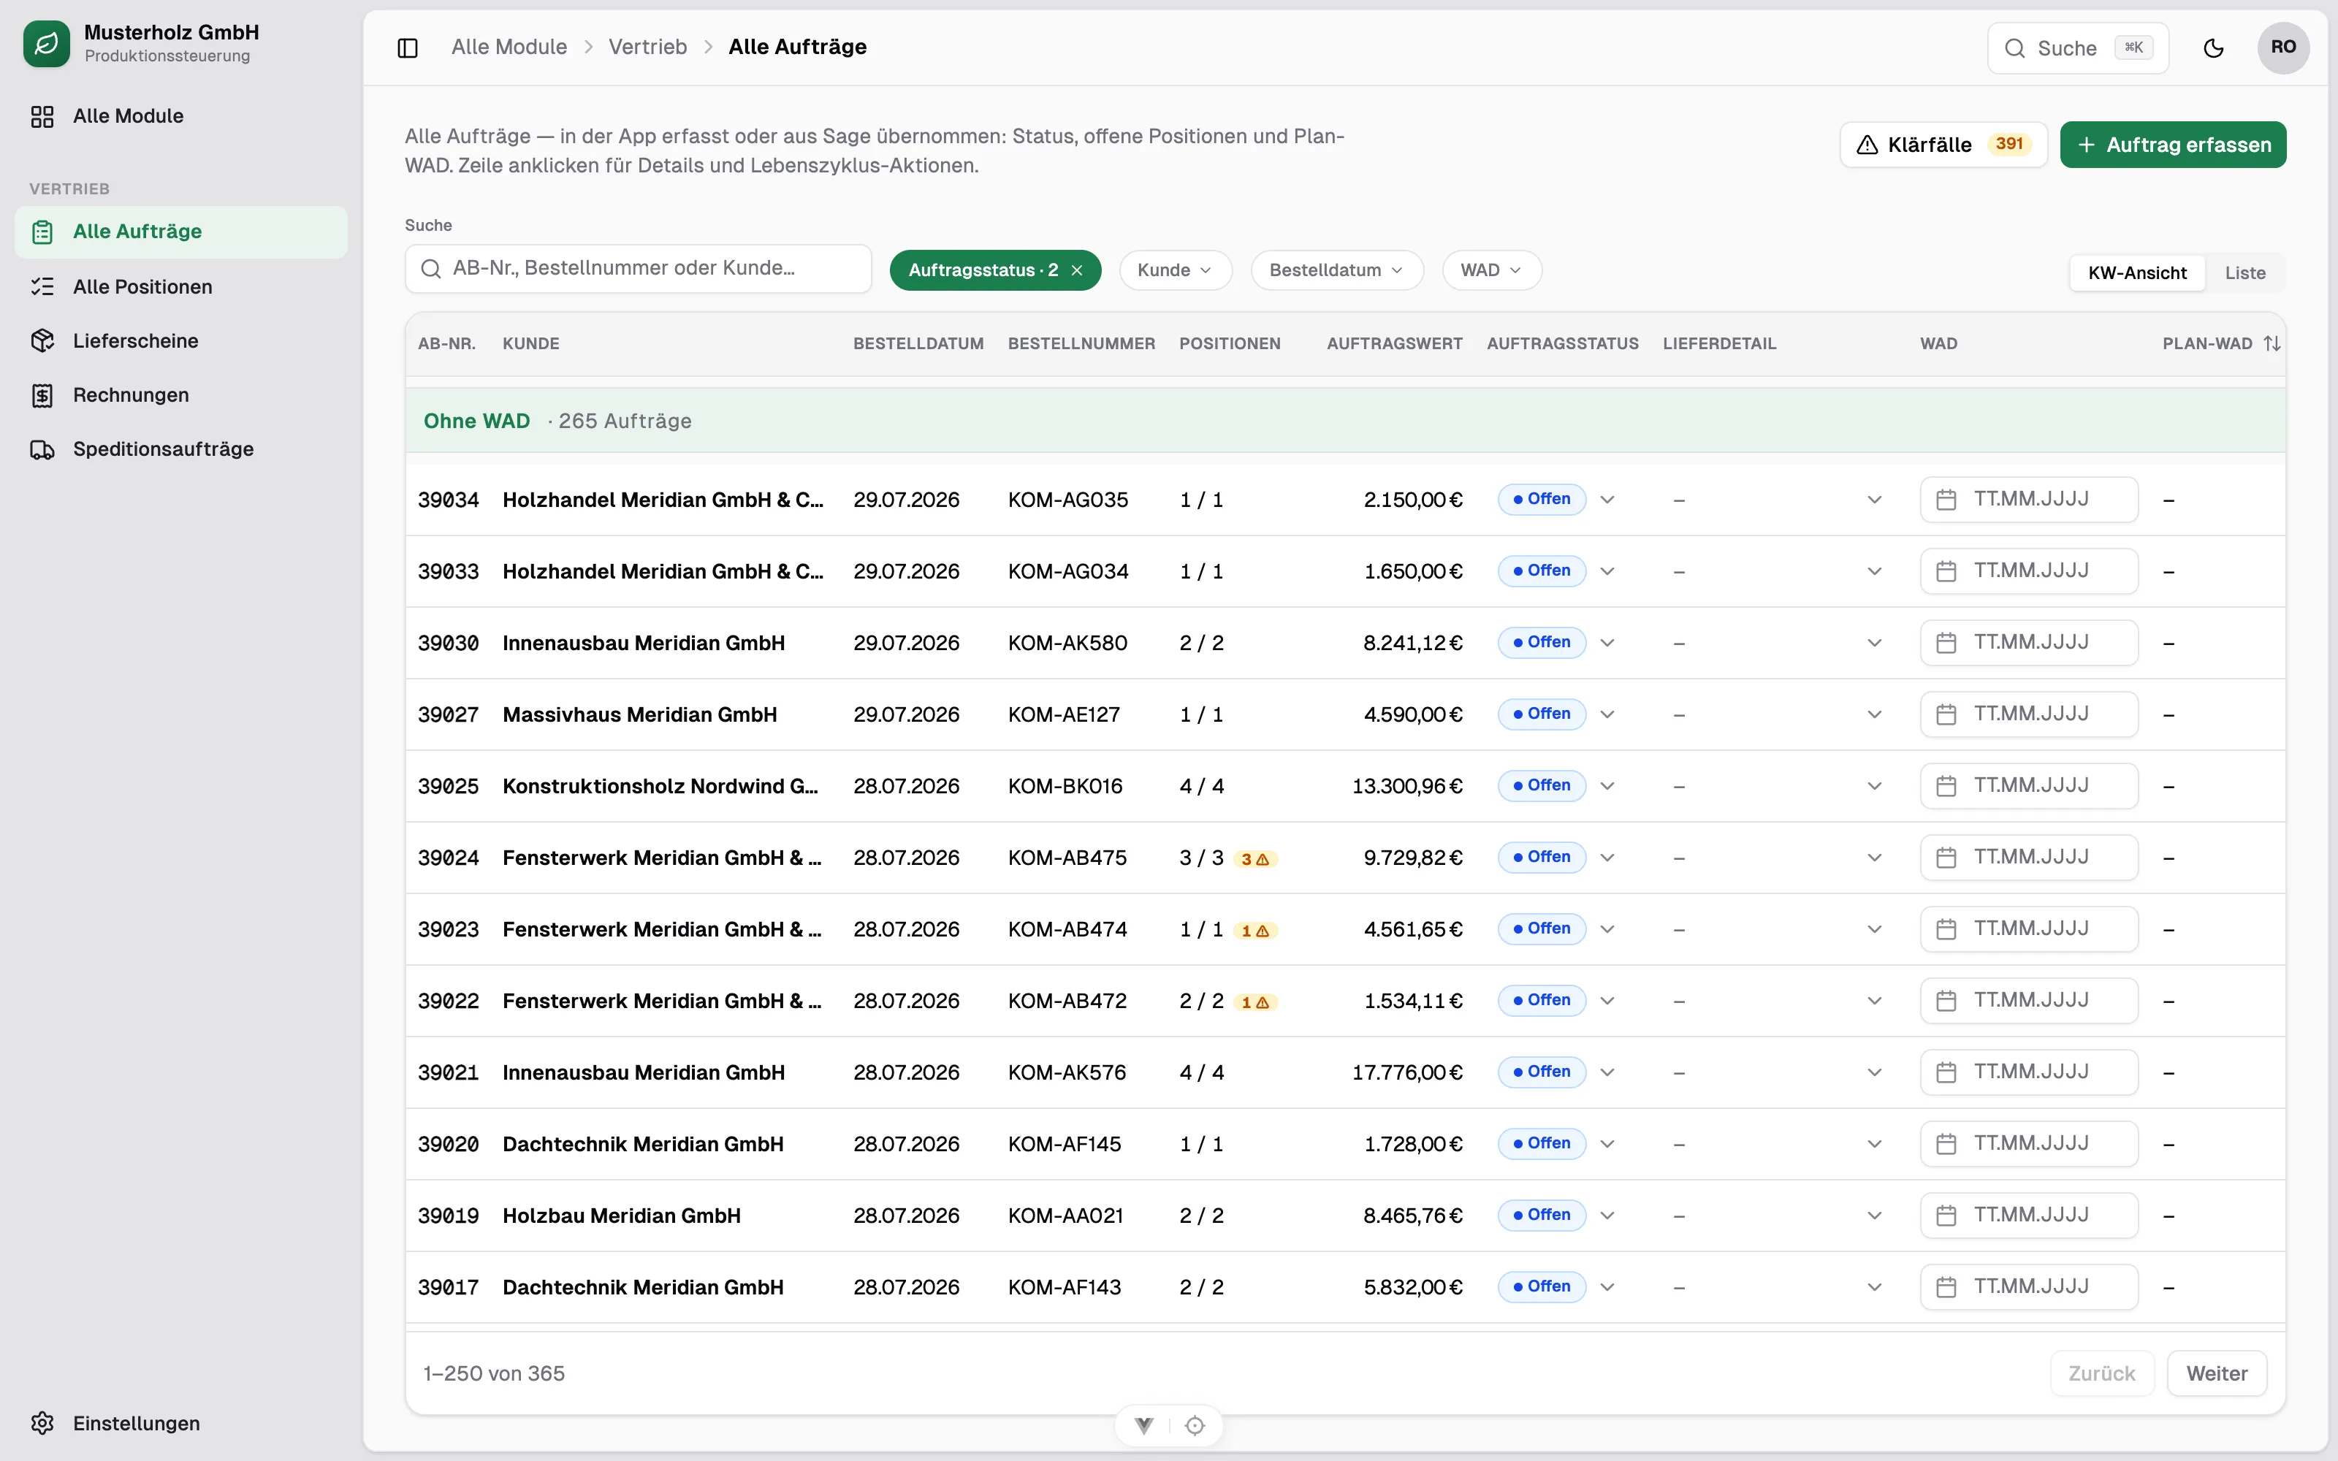The image size is (2338, 1461).
Task: Click the Alle Module grid icon
Action: [x=42, y=117]
